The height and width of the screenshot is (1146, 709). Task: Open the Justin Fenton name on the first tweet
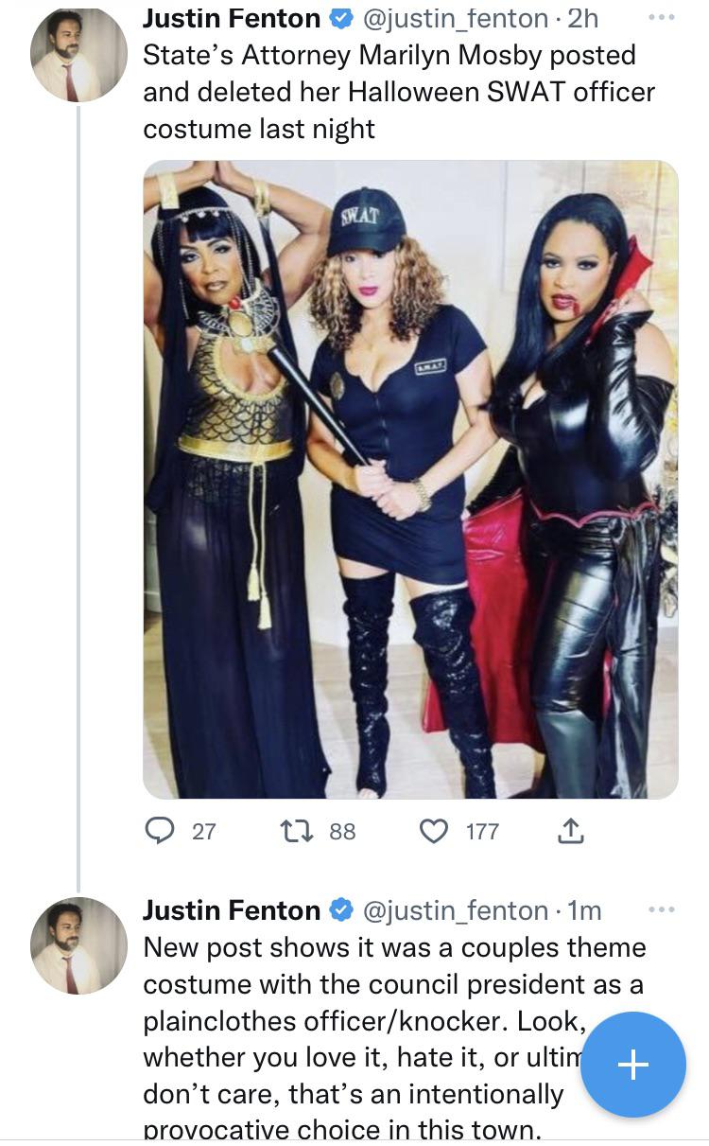point(232,18)
